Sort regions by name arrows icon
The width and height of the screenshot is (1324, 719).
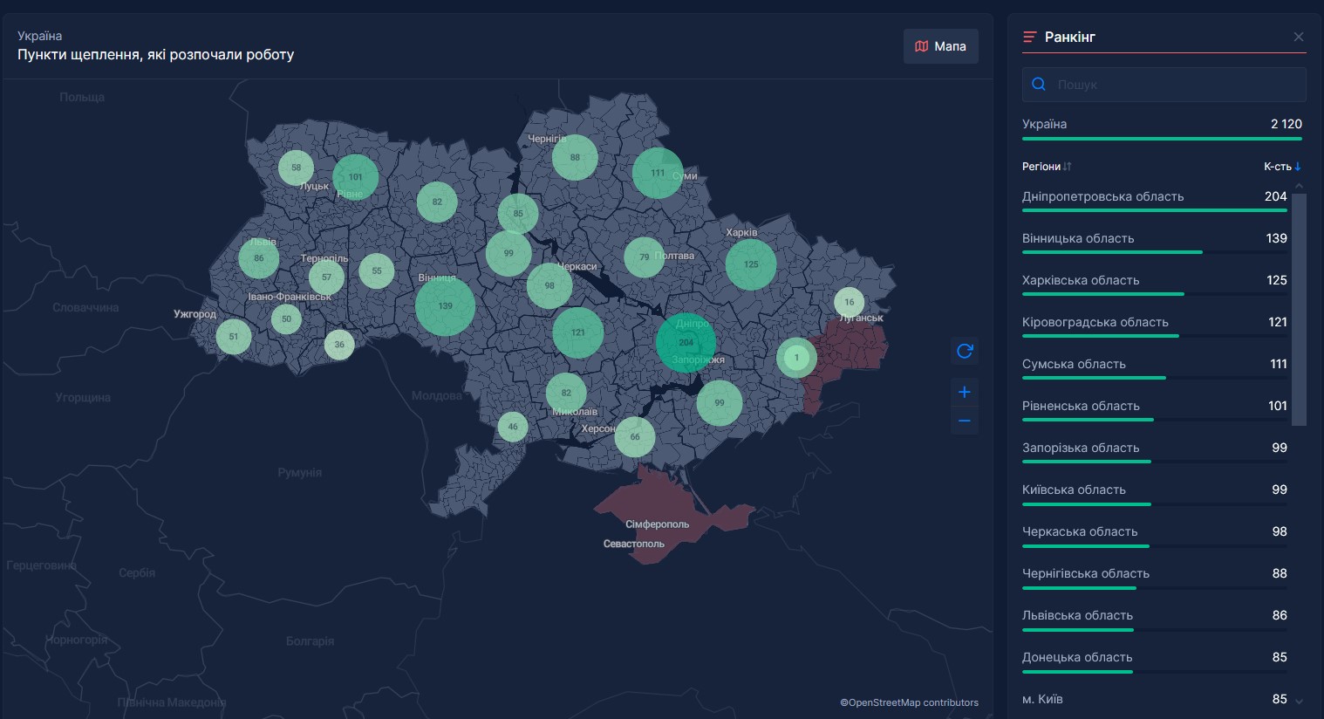1068,167
